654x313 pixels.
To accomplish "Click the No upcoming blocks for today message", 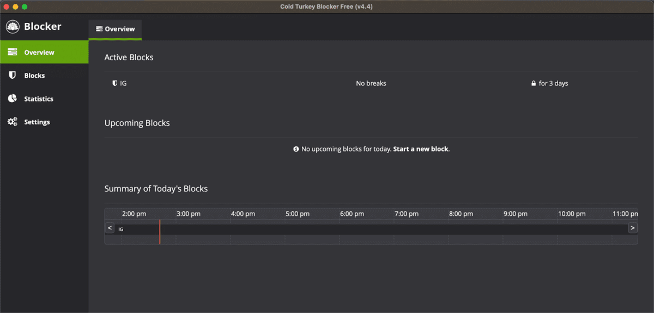I will point(346,149).
